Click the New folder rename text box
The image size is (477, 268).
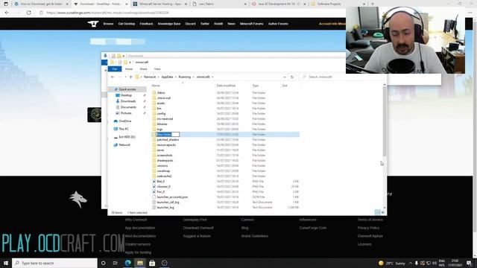click(x=168, y=134)
